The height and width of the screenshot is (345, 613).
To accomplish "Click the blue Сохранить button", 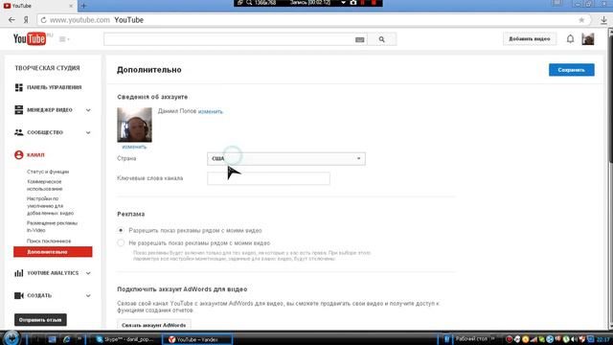I will pos(571,70).
